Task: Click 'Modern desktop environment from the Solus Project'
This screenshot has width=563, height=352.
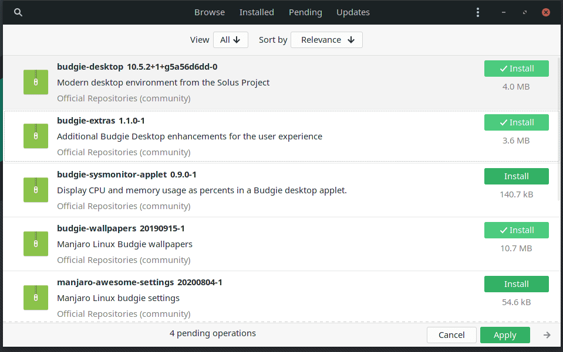Action: tap(163, 83)
